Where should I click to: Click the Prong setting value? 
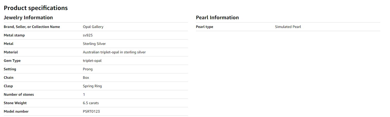tap(88, 69)
